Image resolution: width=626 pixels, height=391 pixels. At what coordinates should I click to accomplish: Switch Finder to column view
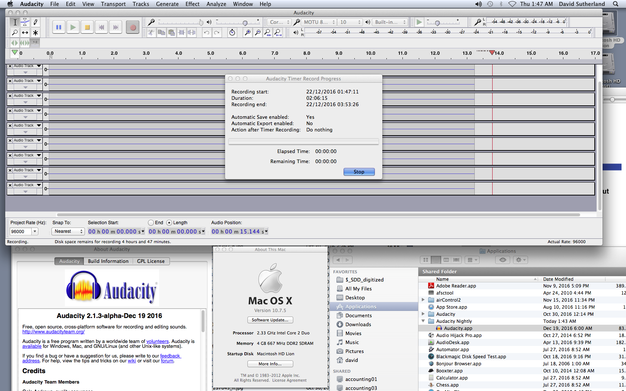[446, 260]
